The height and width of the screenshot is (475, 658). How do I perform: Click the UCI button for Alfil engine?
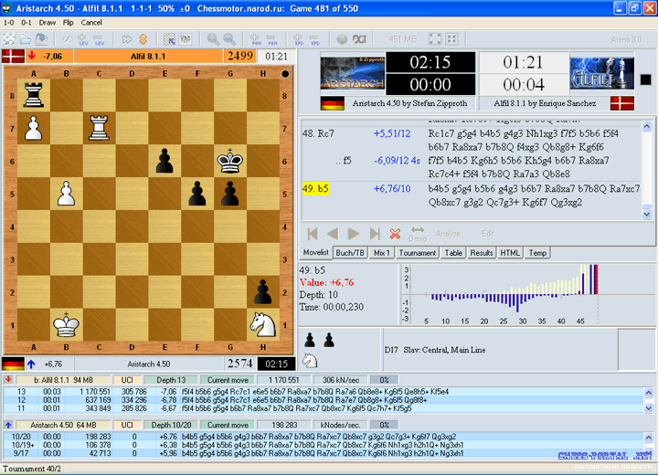point(127,380)
